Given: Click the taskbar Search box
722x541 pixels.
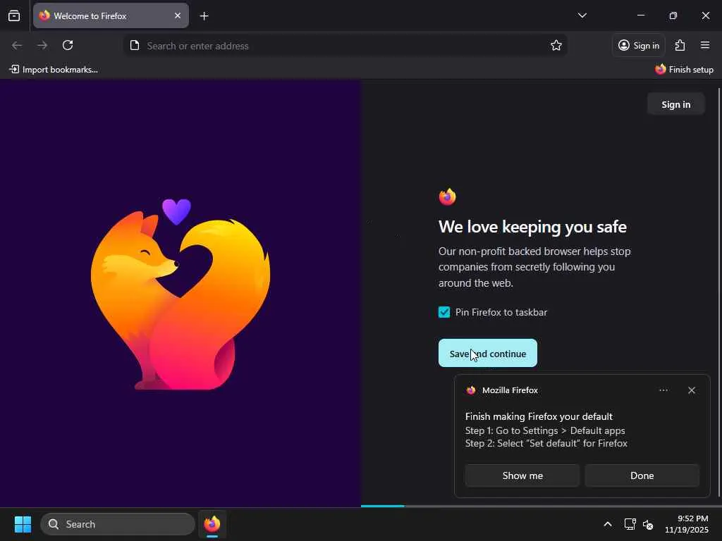Looking at the screenshot, I should (118, 524).
